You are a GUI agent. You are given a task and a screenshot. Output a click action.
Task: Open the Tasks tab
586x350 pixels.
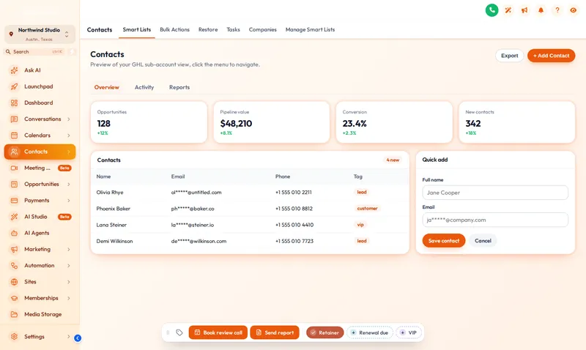coord(233,29)
